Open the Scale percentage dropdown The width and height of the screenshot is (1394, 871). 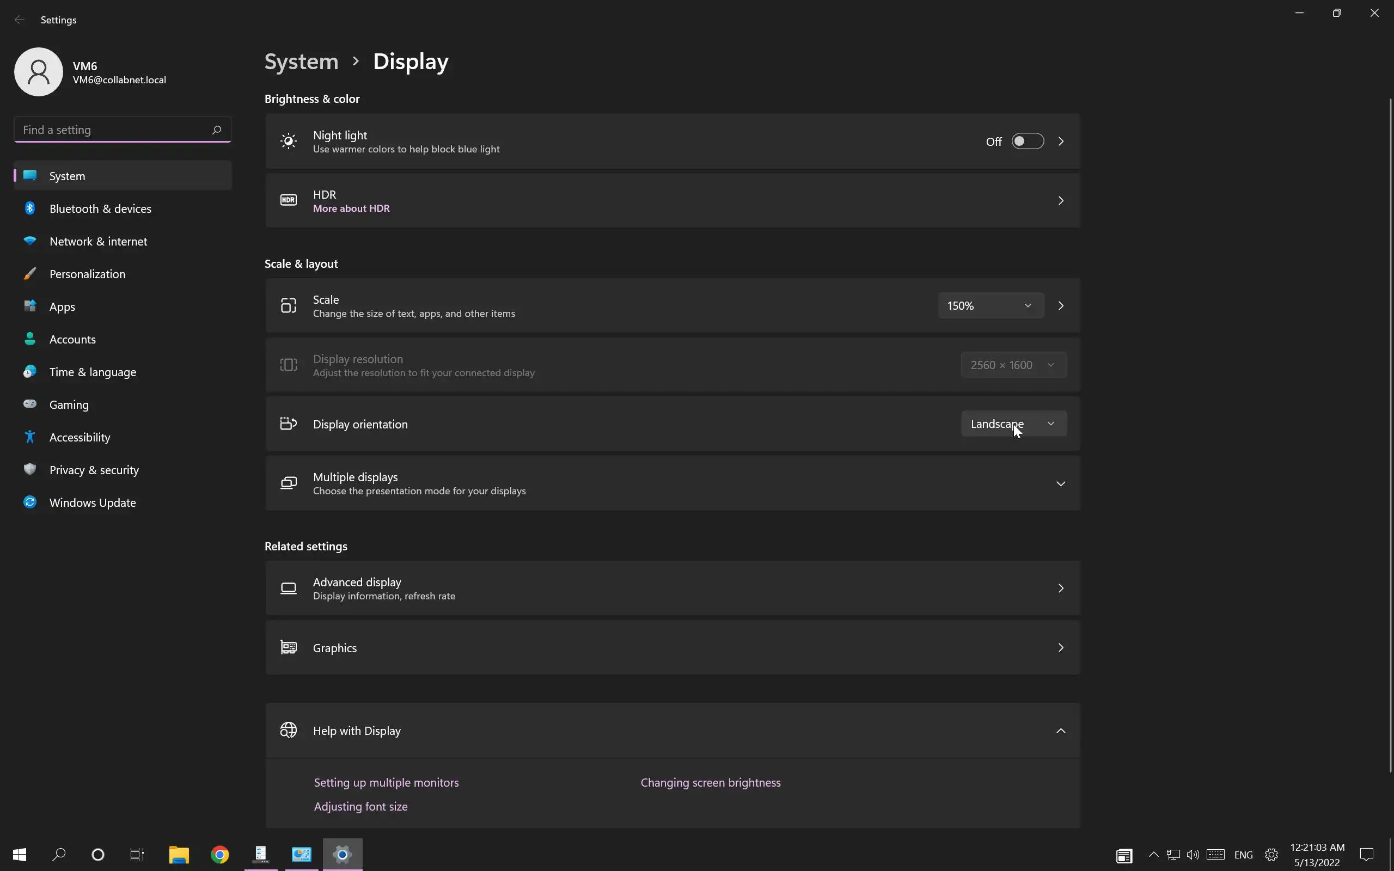coord(990,305)
